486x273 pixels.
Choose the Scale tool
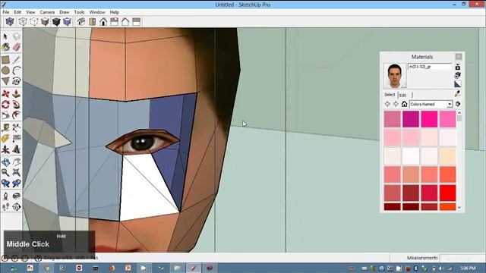point(5,115)
